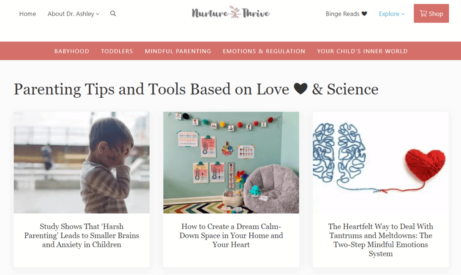Open the Babyhood category

(71, 51)
